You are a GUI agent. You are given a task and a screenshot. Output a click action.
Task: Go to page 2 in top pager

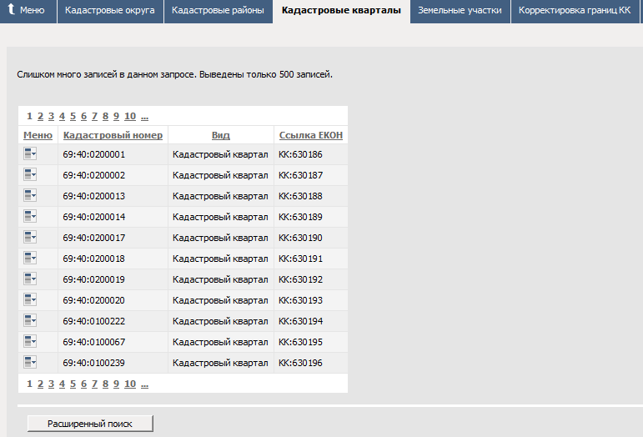pyautogui.click(x=40, y=116)
